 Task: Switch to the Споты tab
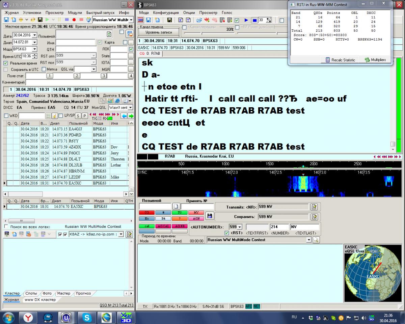pos(31,293)
